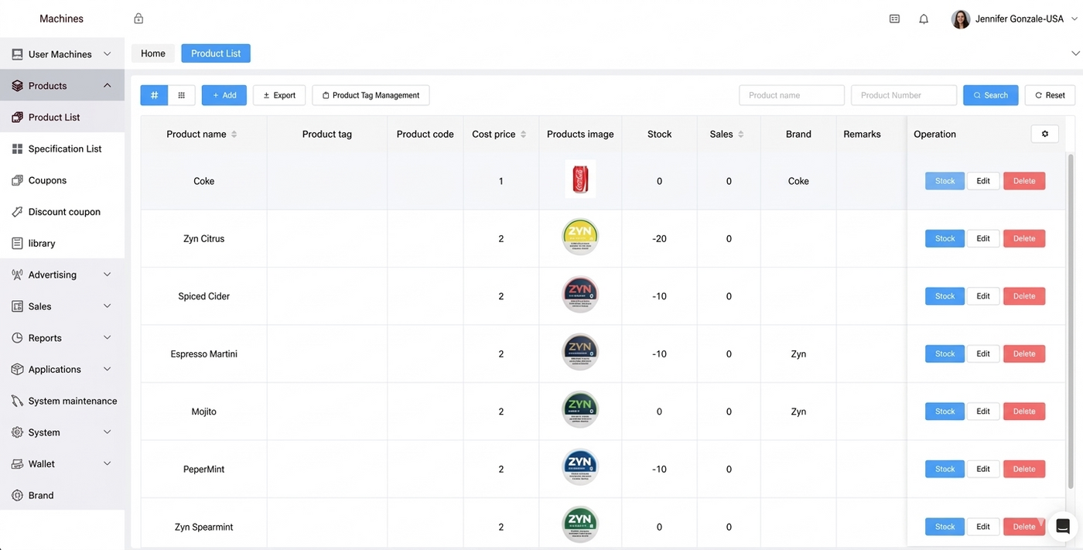The height and width of the screenshot is (550, 1083).
Task: Open table column settings gear
Action: tap(1044, 134)
